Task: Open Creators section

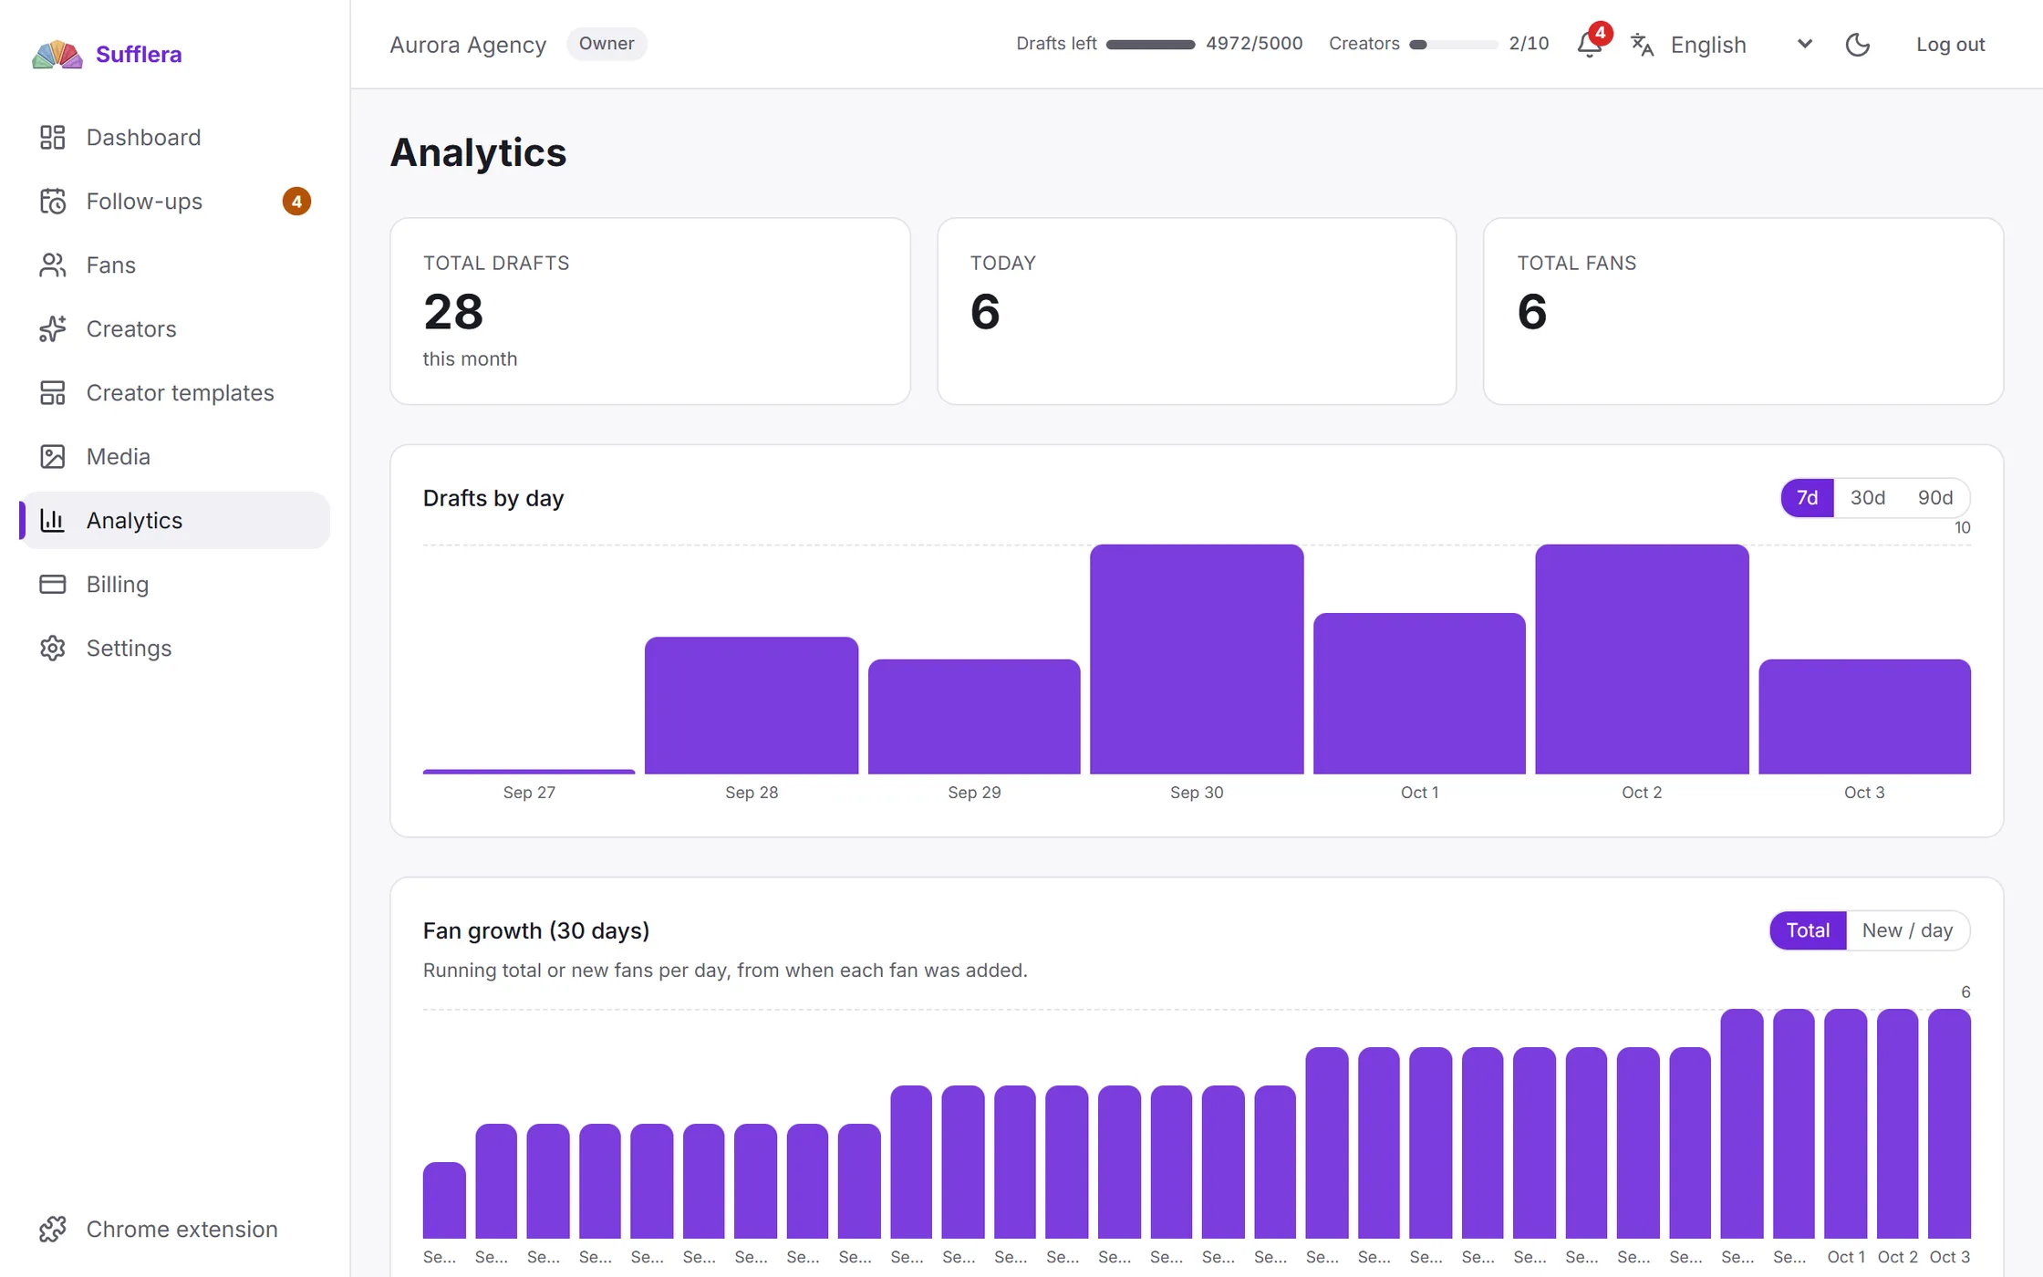Action: pyautogui.click(x=174, y=329)
